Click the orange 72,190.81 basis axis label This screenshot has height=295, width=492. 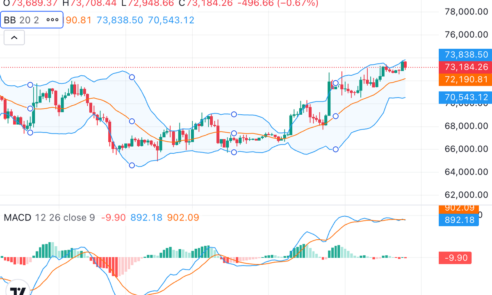(x=465, y=79)
